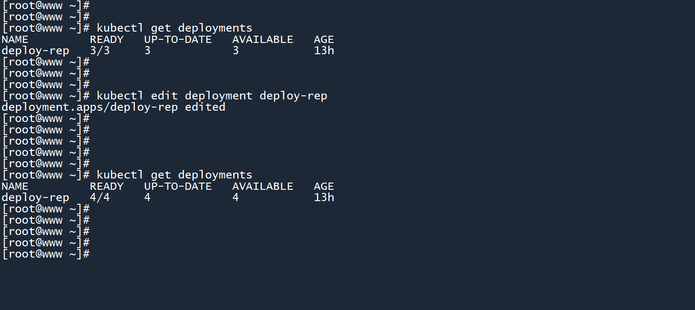Click the topmost '[root@www ~]#' prompt line
The image size is (695, 310).
46,5
